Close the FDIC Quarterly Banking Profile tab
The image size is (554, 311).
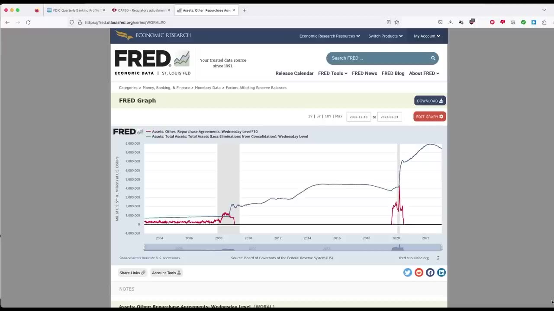click(x=103, y=10)
